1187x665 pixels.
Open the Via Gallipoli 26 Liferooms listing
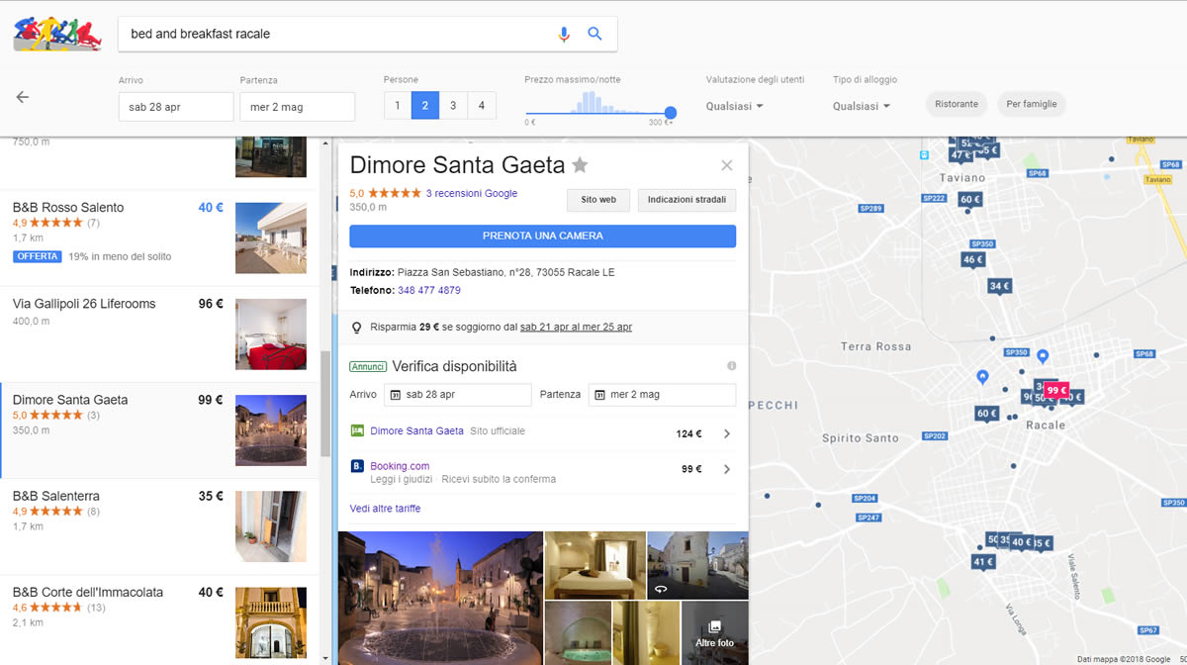point(160,335)
